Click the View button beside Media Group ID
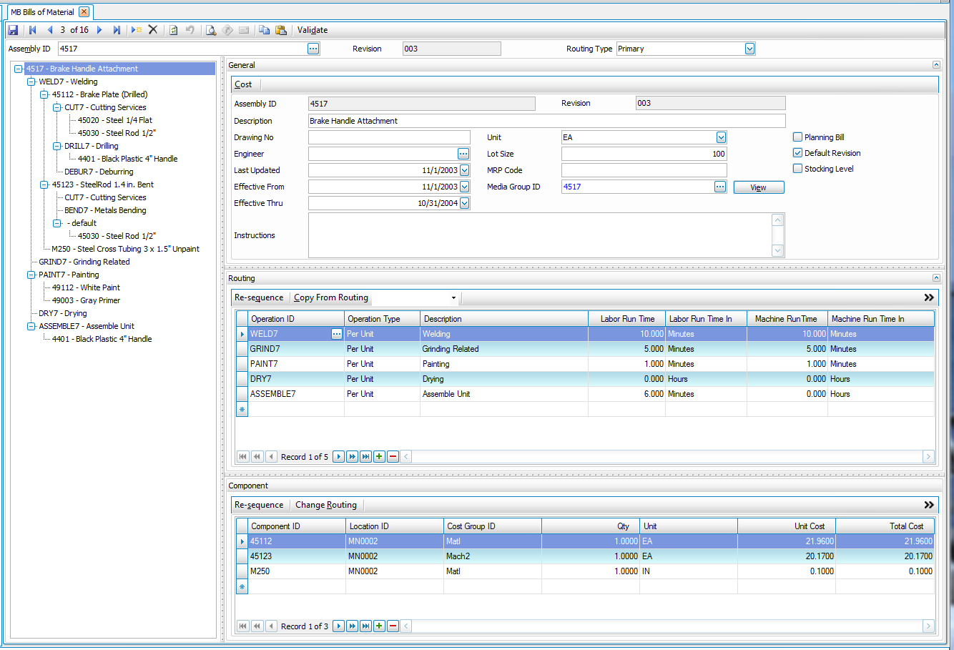This screenshot has height=650, width=954. [758, 187]
